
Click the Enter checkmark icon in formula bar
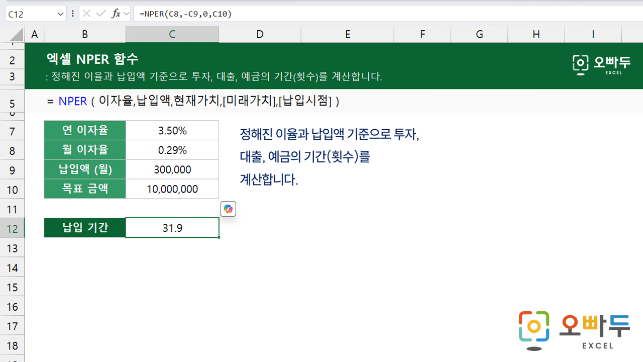click(x=101, y=14)
